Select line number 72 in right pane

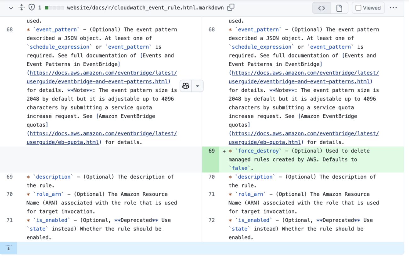pos(211,220)
